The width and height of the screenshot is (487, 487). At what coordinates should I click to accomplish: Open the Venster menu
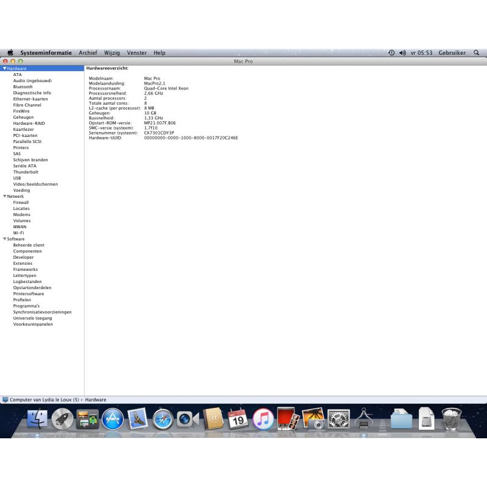(136, 53)
